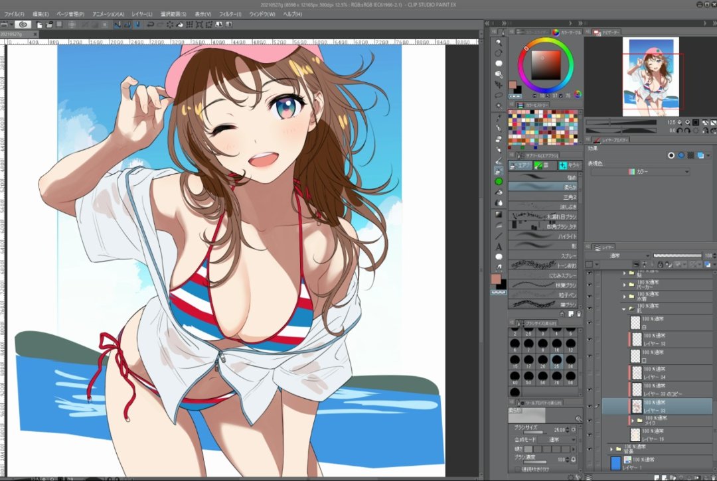Viewport: 717px width, 481px height.
Task: Enable the border effect circle icon in layer property
Action: click(x=671, y=155)
